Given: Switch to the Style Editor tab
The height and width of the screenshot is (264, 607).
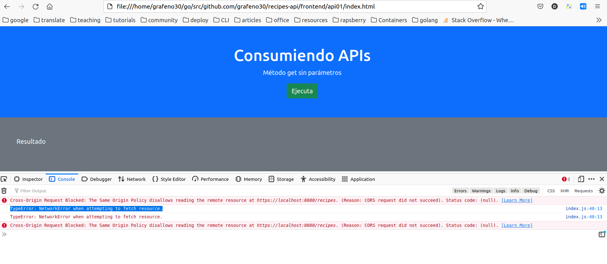Looking at the screenshot, I should click(169, 179).
